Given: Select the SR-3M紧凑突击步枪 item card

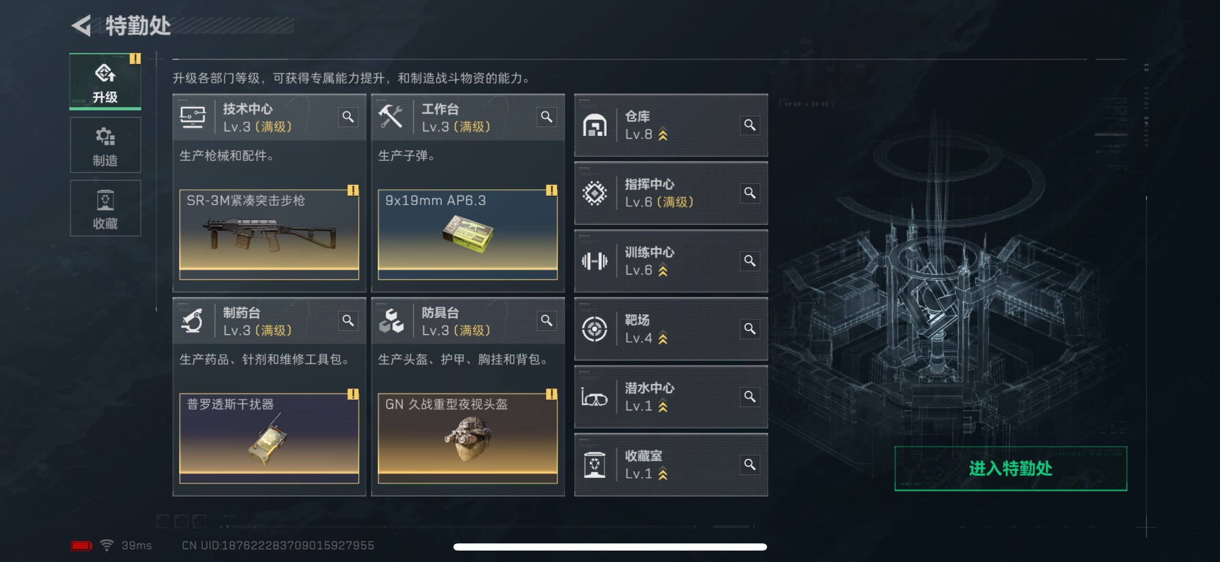Looking at the screenshot, I should coord(269,235).
